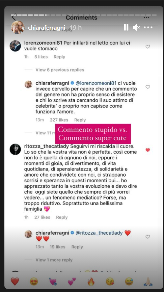This screenshot has width=164, height=292.
Task: Like lorenzomeoni81's comment heart
Action: (x=147, y=47)
